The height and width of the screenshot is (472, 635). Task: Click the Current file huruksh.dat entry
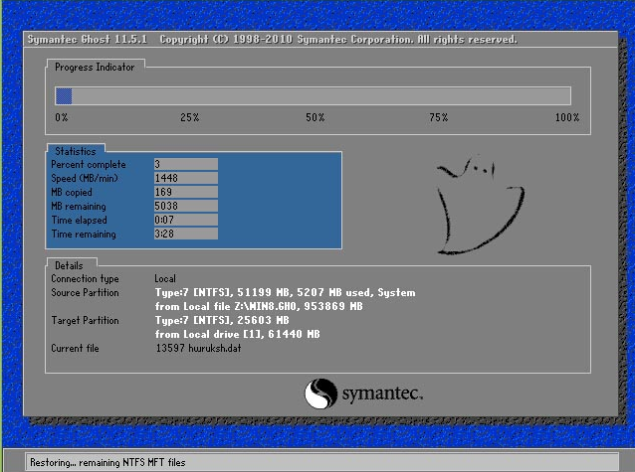coord(198,348)
